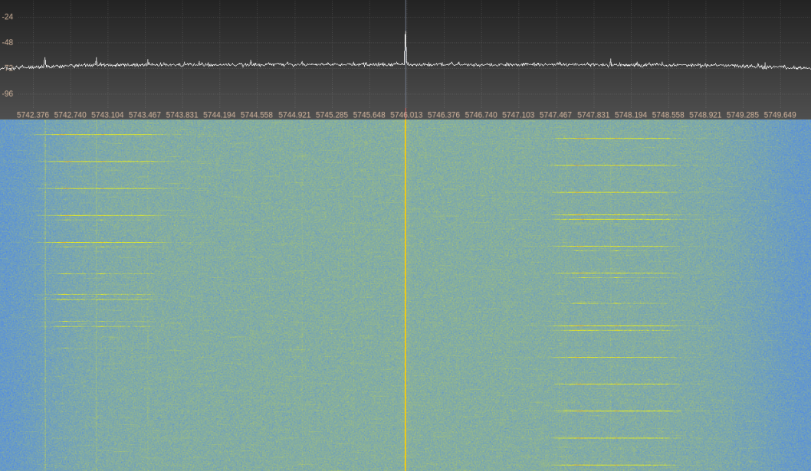
Task: Click the 5747.831 frequency label
Action: (x=593, y=115)
